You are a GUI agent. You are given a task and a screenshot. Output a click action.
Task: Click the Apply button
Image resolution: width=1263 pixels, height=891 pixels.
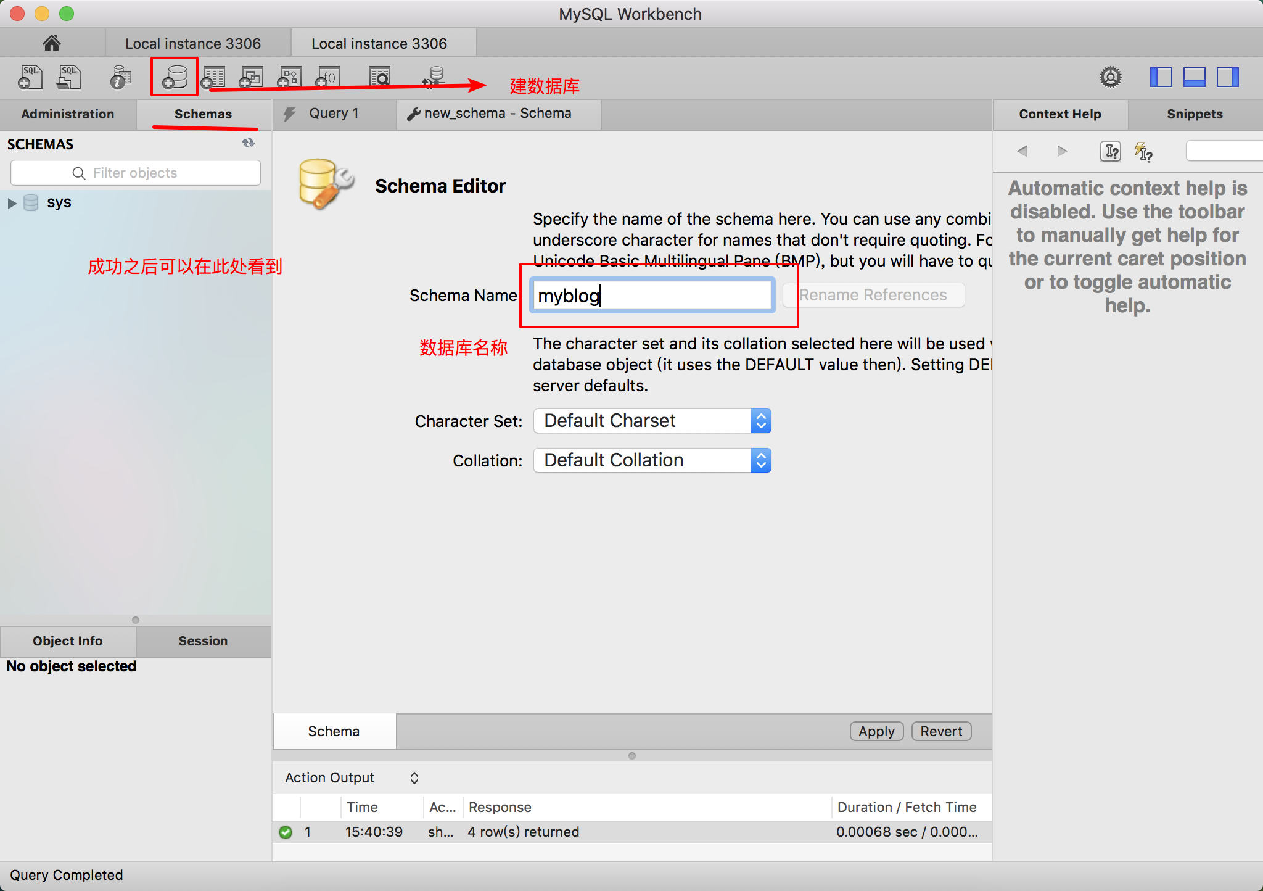(876, 731)
